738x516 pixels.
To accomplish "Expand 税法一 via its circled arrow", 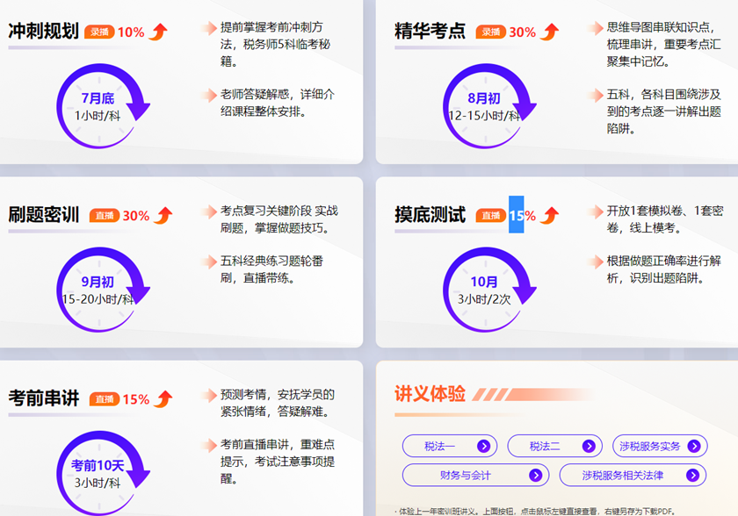I will pos(484,446).
